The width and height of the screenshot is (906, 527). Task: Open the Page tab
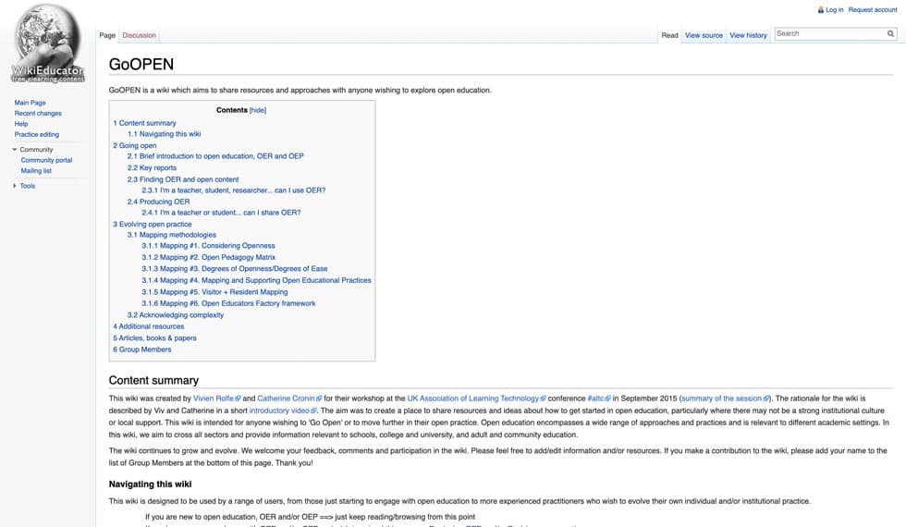pos(107,35)
